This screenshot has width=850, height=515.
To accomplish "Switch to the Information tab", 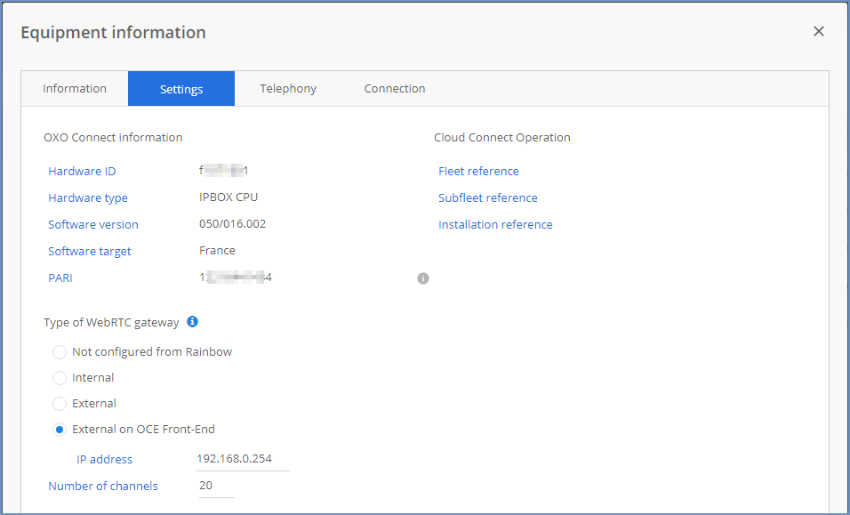I will [x=75, y=88].
